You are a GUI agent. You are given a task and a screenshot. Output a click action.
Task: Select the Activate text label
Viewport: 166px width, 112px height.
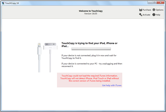[146, 15]
